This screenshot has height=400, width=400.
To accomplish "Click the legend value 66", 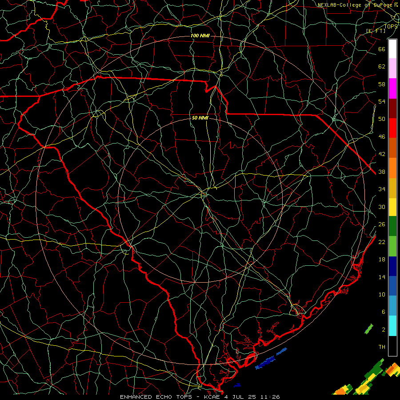I will pyautogui.click(x=382, y=49).
